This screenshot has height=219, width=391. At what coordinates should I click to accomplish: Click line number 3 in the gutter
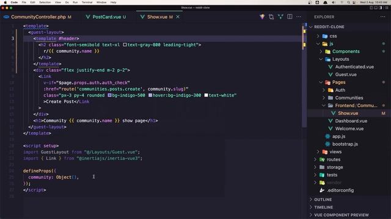pyautogui.click(x=12, y=38)
